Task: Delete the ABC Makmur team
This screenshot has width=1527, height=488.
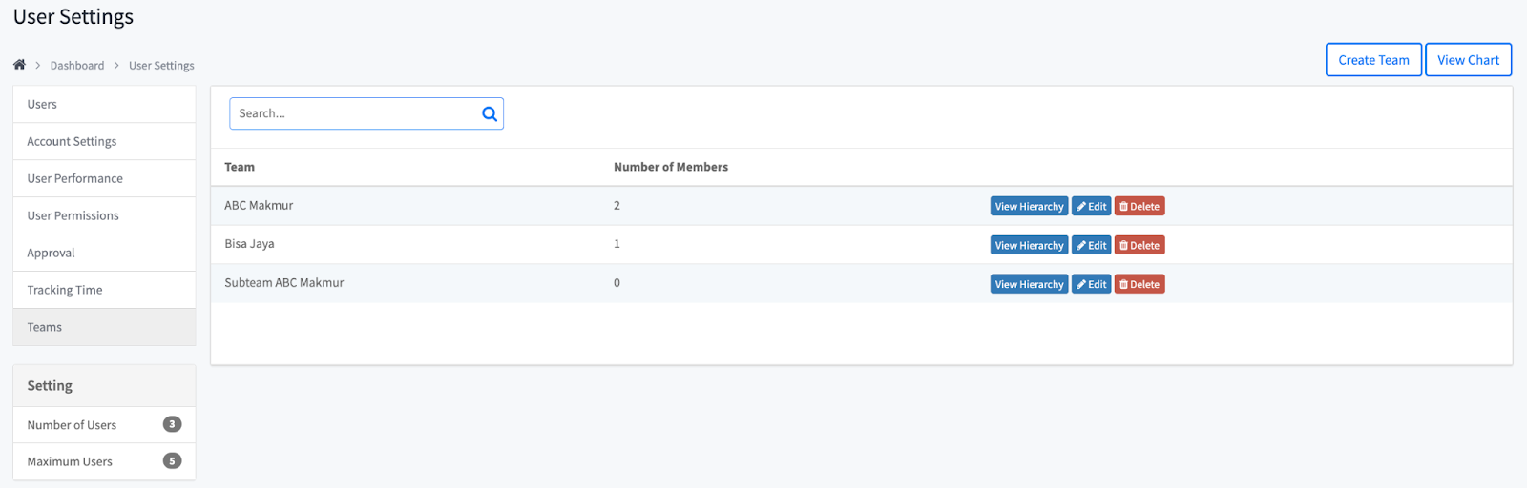Action: (1140, 207)
